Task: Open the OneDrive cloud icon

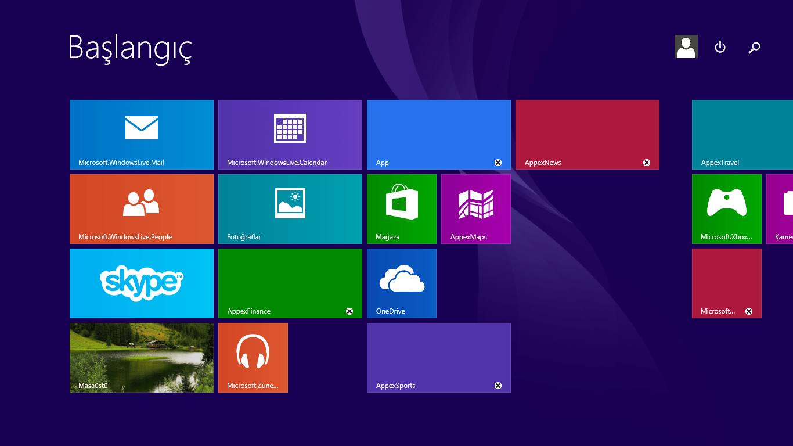Action: click(x=402, y=278)
